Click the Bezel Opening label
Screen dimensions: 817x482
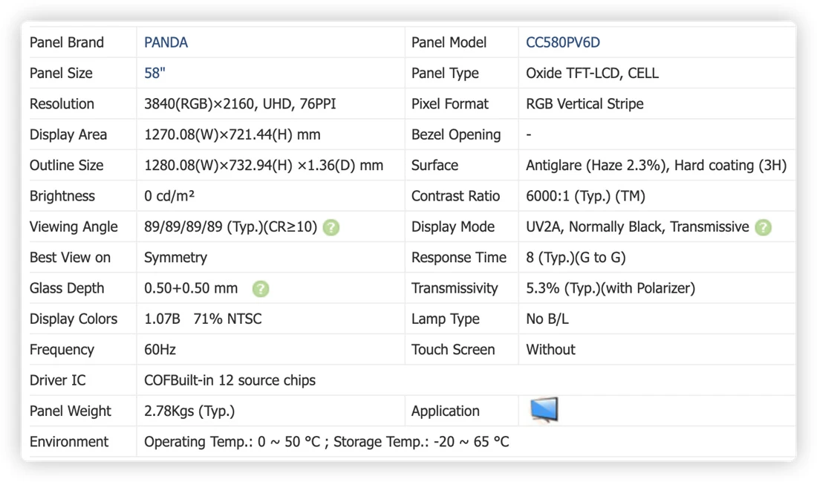[x=456, y=134]
